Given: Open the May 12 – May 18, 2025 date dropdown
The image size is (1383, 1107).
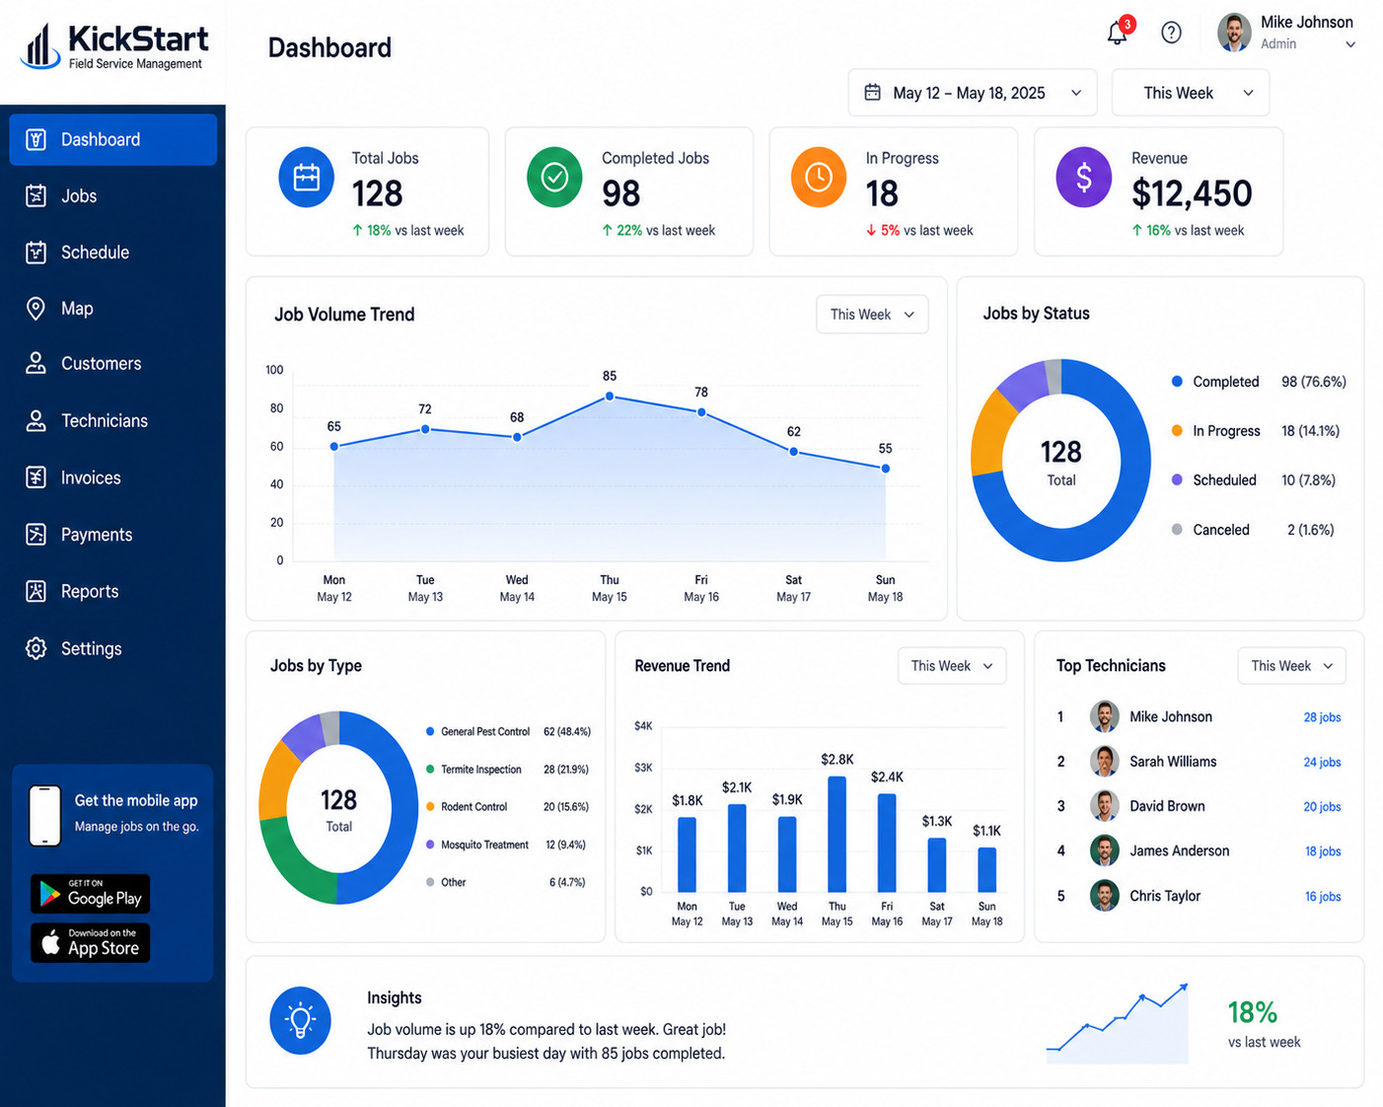Looking at the screenshot, I should [973, 93].
